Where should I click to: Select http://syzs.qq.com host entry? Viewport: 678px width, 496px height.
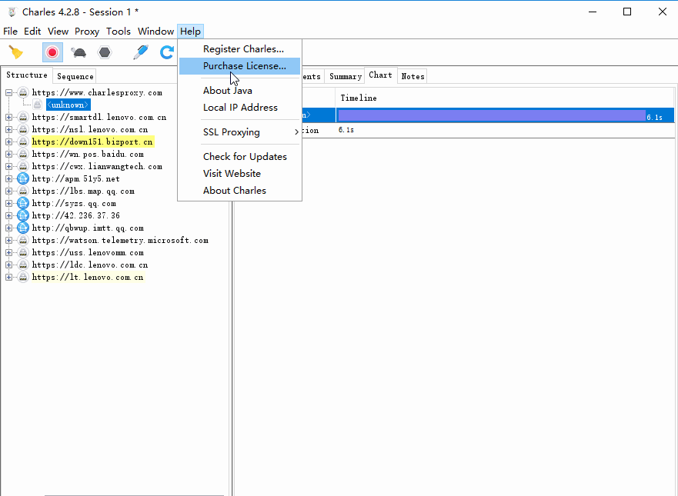pos(74,203)
